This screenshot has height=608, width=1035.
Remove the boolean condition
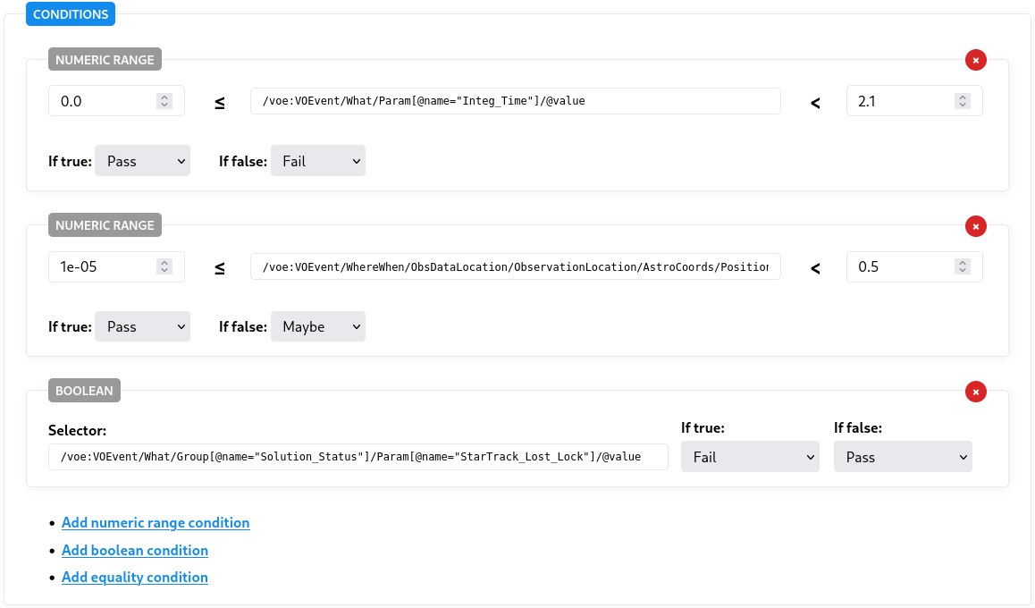click(x=976, y=392)
